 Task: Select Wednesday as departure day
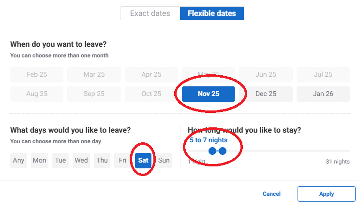81,160
